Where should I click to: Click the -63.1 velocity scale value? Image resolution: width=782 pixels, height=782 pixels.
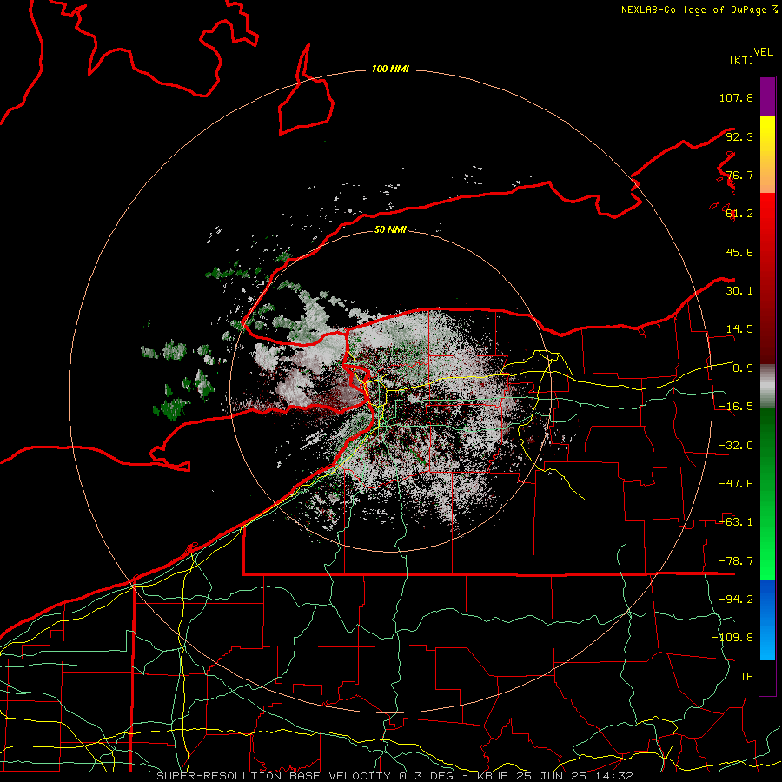pos(736,522)
